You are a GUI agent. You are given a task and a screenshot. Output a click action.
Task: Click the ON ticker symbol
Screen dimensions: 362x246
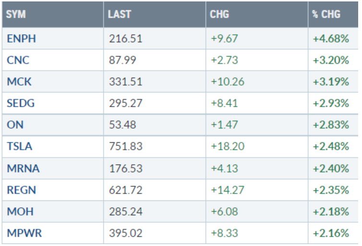[14, 125]
